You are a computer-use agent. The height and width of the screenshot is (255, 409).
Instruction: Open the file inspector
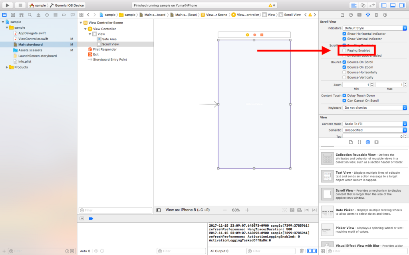click(x=342, y=15)
